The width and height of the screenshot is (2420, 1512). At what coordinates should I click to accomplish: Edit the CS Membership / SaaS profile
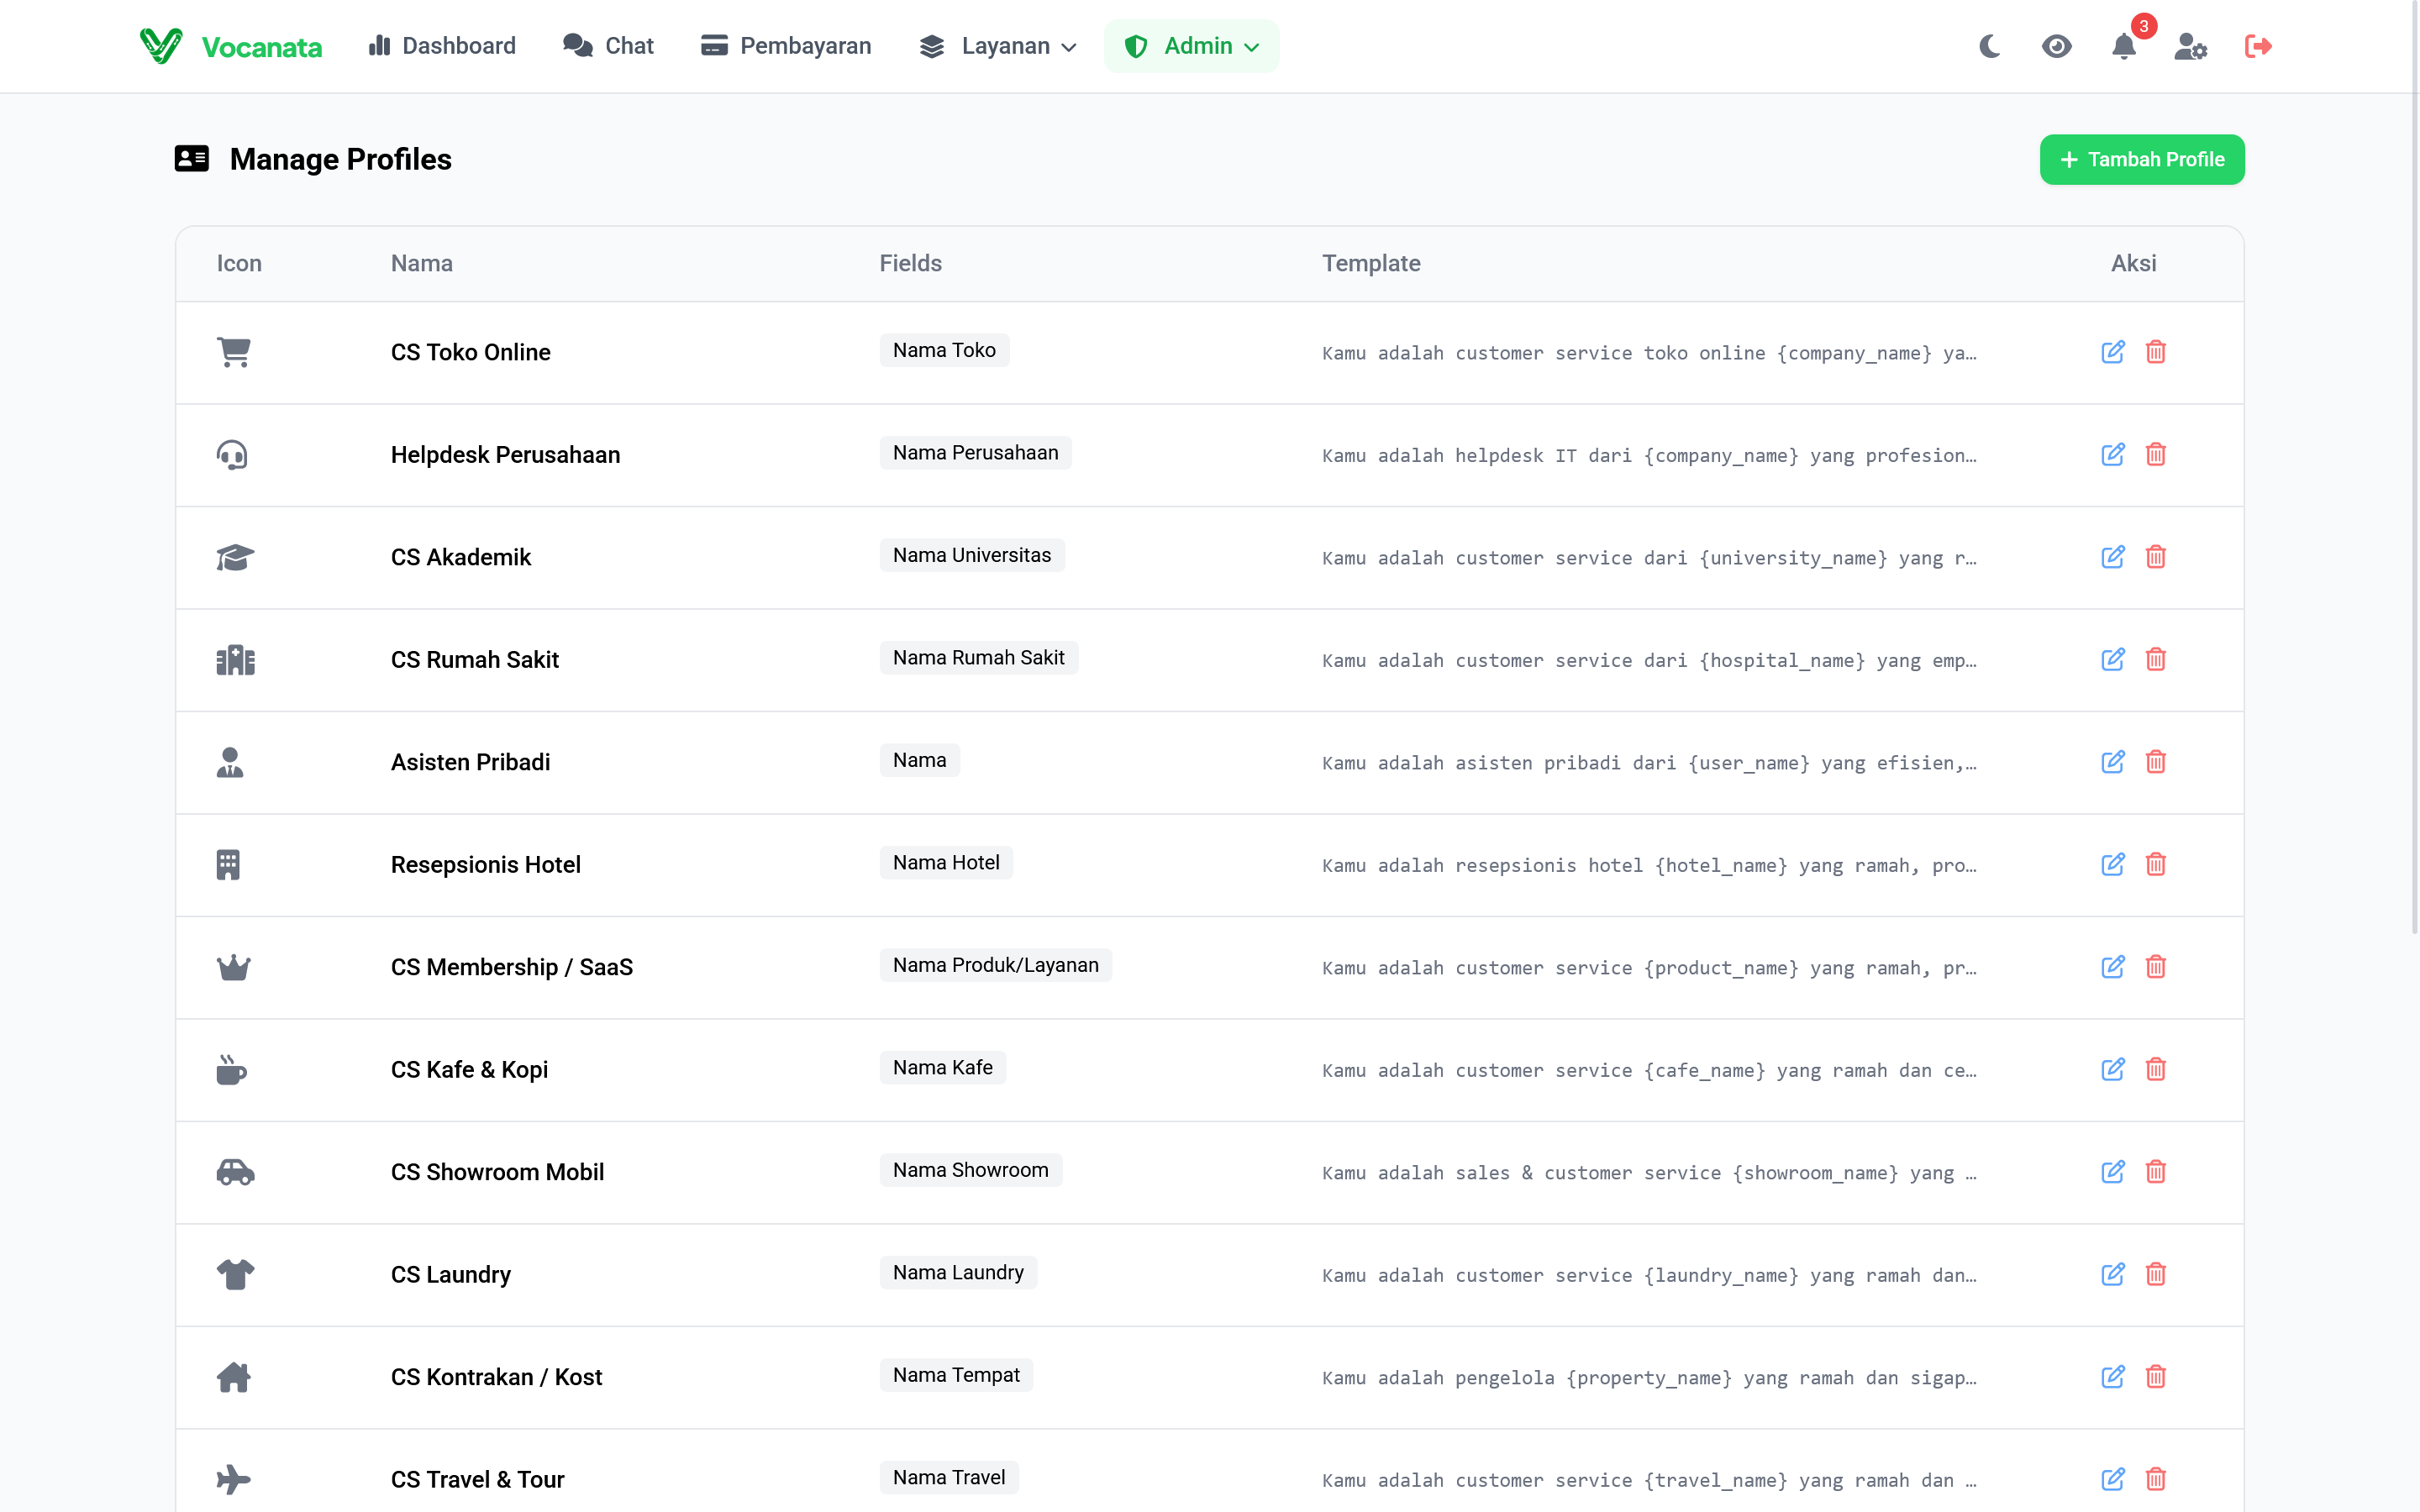pos(2113,967)
